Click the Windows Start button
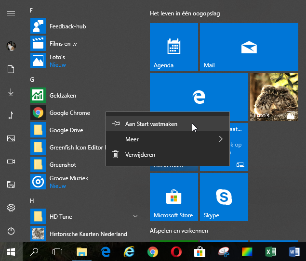Viewport: 306px width, 261px height. pos(11,252)
